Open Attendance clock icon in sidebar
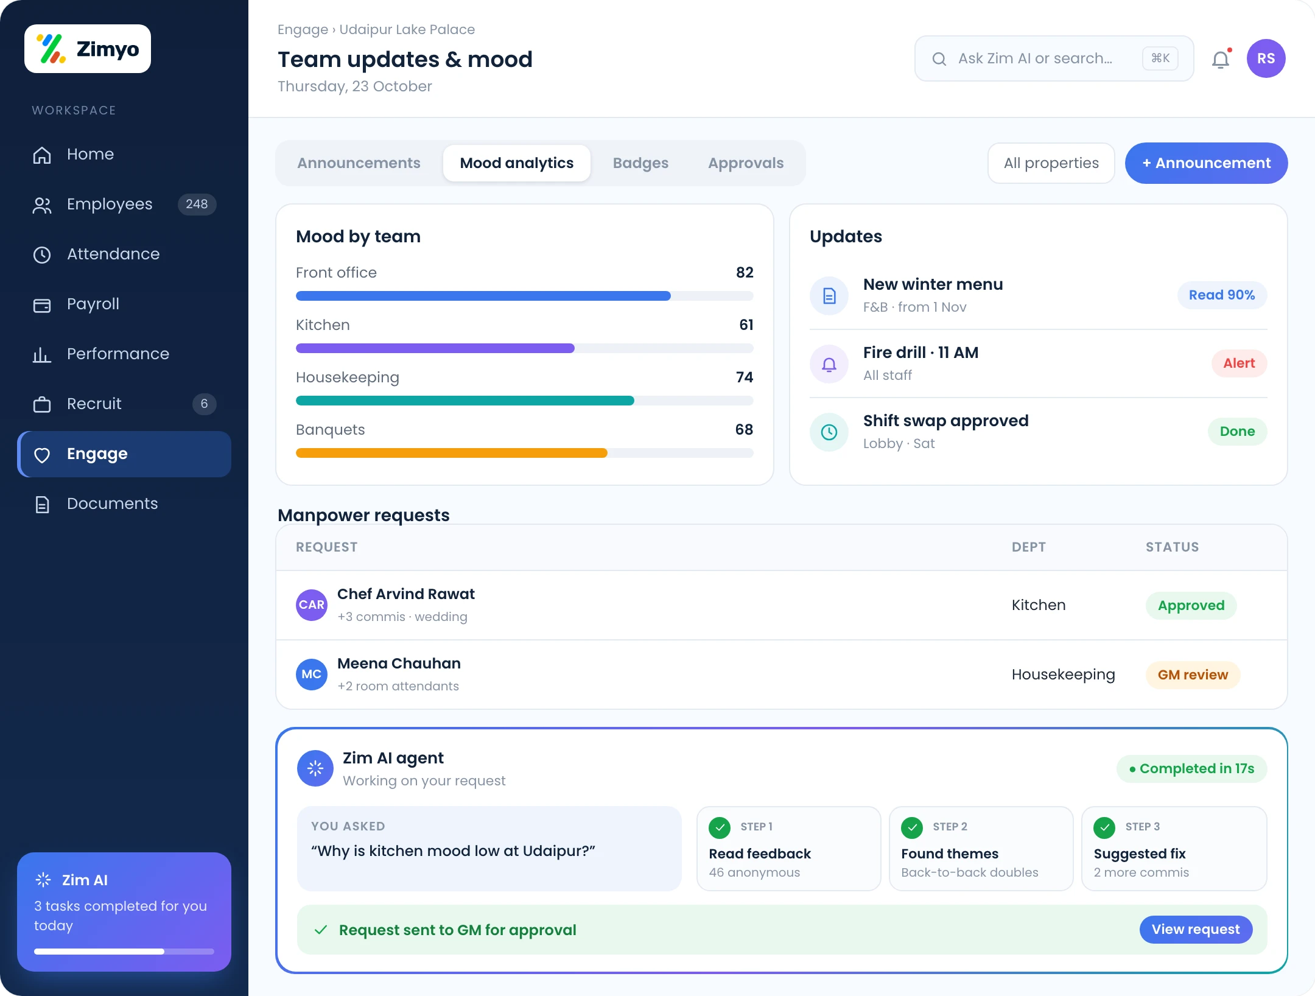 (x=42, y=254)
